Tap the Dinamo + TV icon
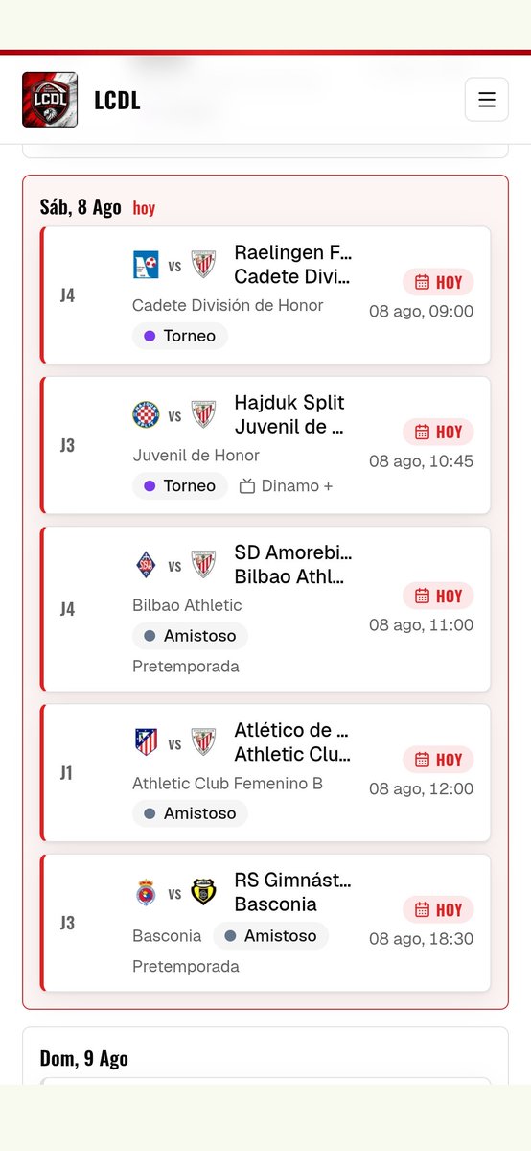Viewport: 531px width, 1151px height. (247, 486)
